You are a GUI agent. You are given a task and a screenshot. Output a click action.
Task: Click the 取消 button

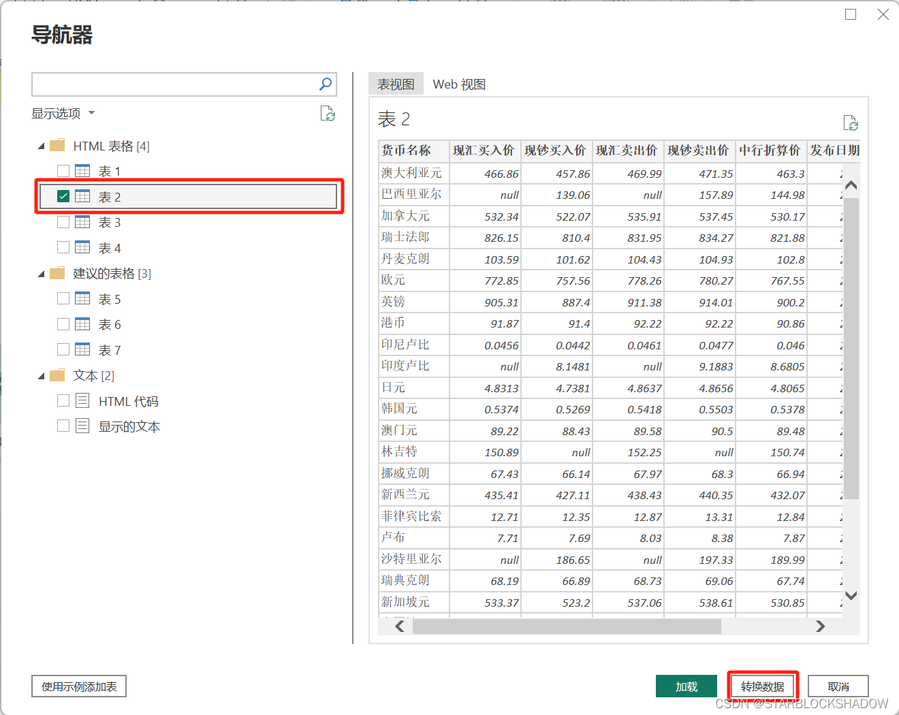click(838, 686)
